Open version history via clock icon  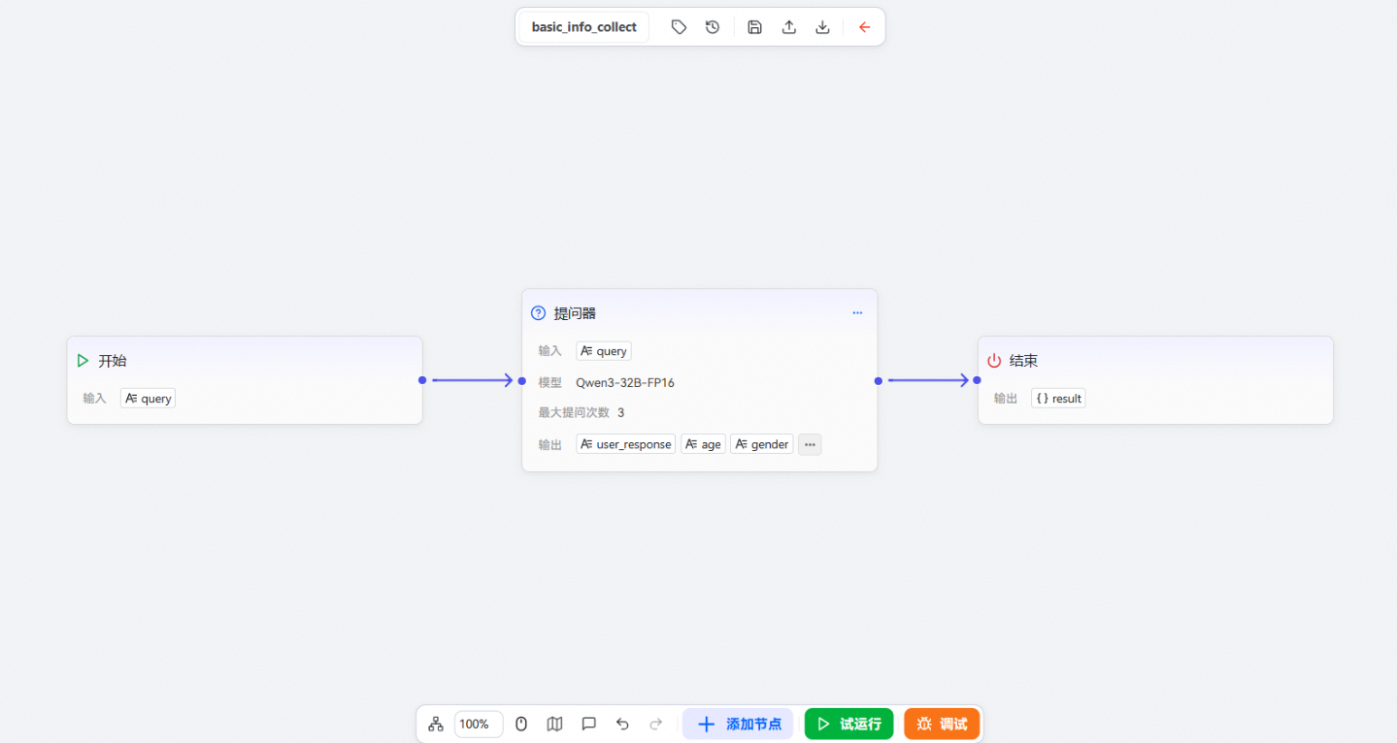coord(713,27)
